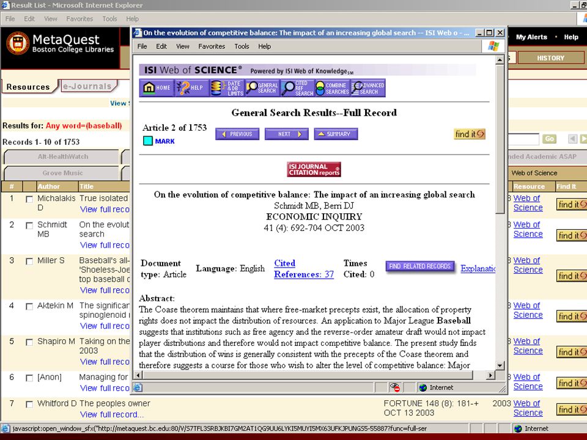Image resolution: width=587 pixels, height=440 pixels.
Task: Click find it for the Whitford D row
Action: coord(572,409)
